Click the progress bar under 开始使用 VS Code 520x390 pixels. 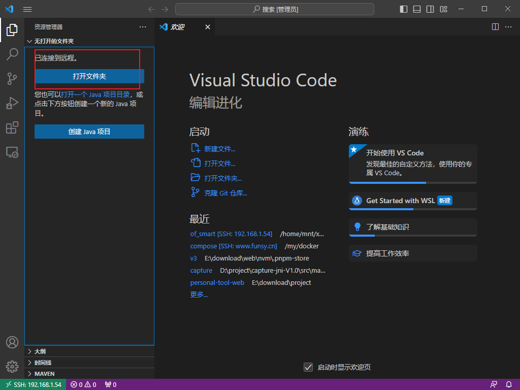pos(413,182)
